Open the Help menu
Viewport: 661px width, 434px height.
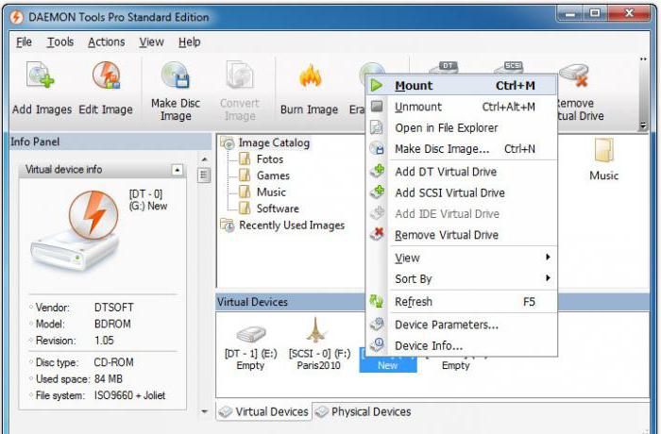point(189,42)
